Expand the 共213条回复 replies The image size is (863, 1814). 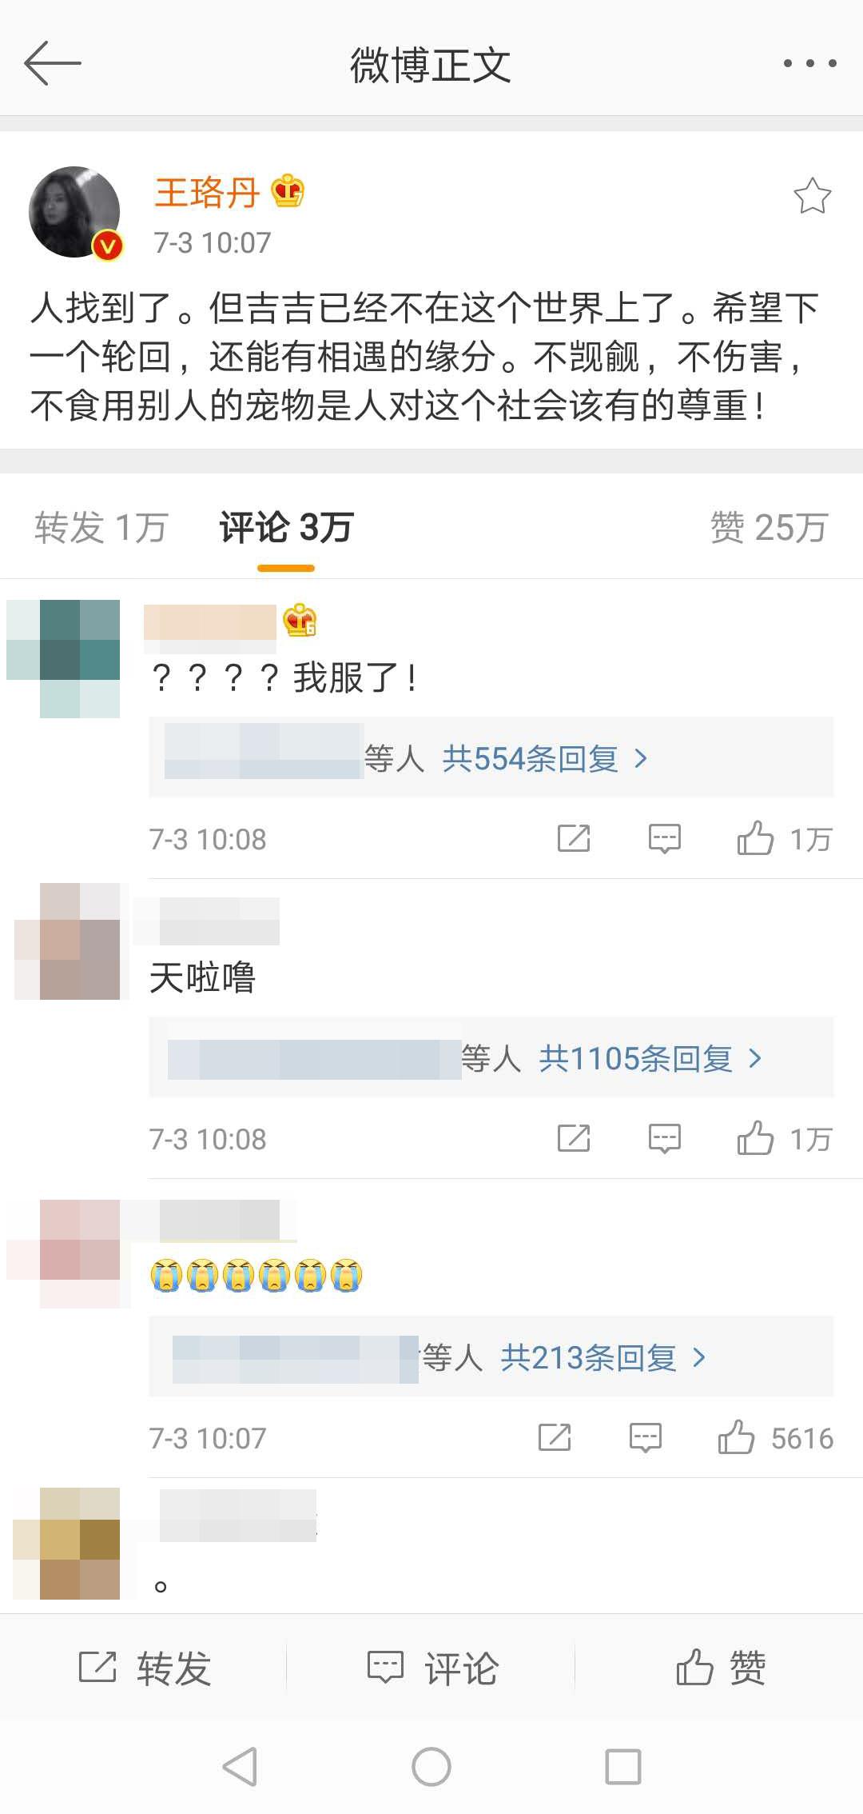[x=603, y=1357]
